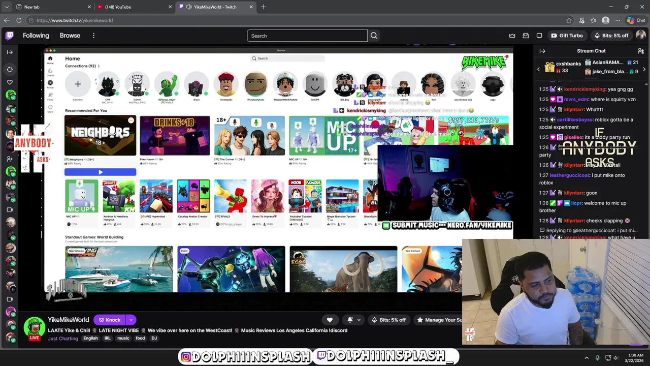Click the top bar Bits: 5% off button
Image resolution: width=650 pixels, height=366 pixels.
click(x=611, y=36)
